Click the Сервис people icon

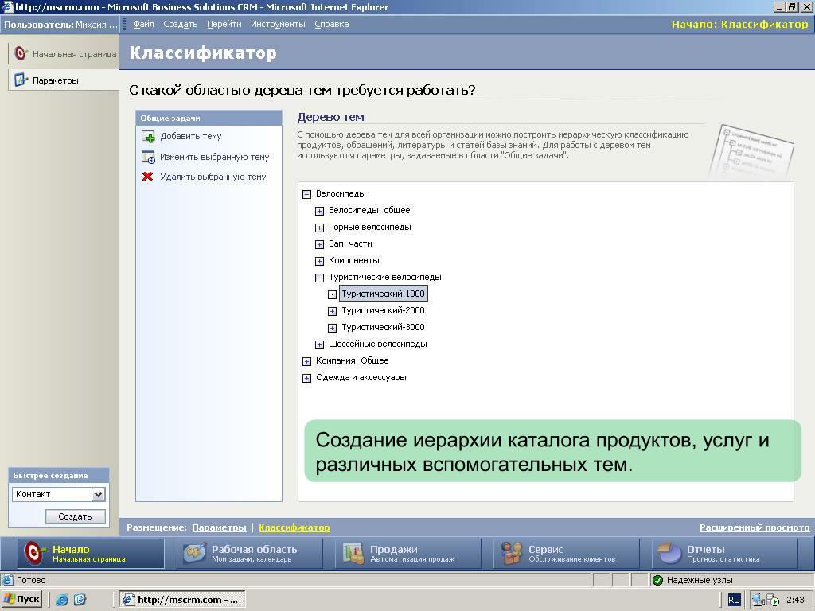512,554
